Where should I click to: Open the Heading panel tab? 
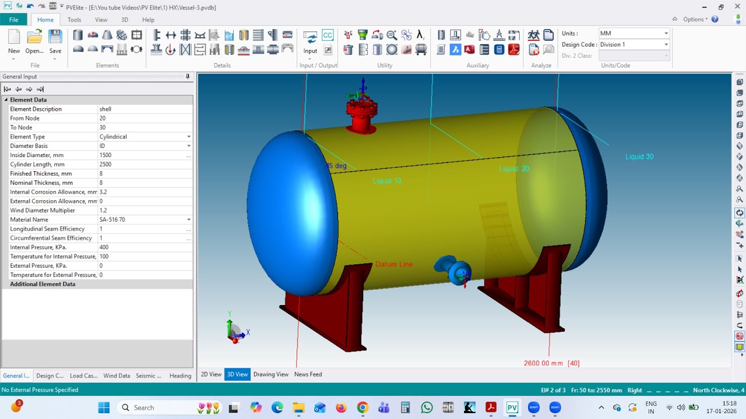tap(180, 375)
